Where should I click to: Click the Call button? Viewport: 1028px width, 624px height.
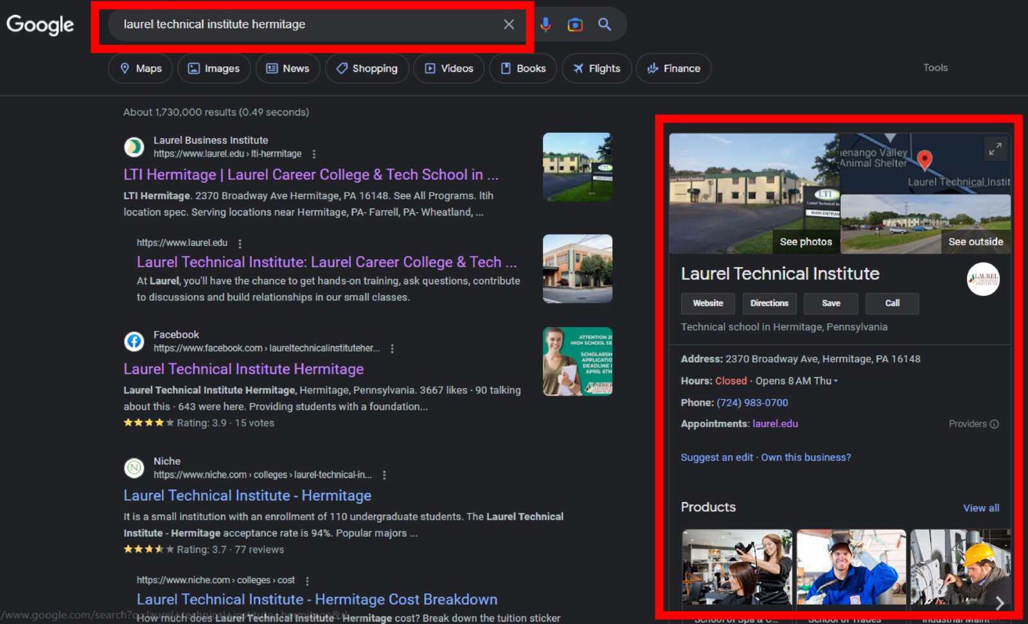pos(892,303)
